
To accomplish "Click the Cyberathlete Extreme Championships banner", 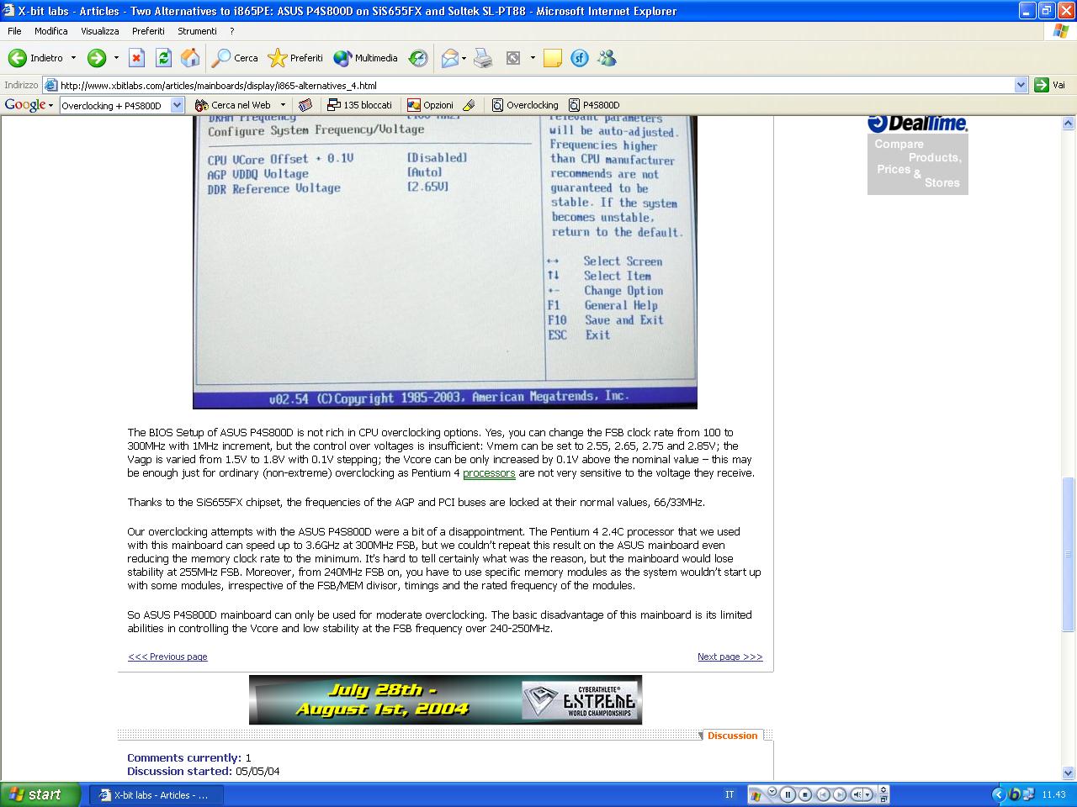I will tap(445, 699).
